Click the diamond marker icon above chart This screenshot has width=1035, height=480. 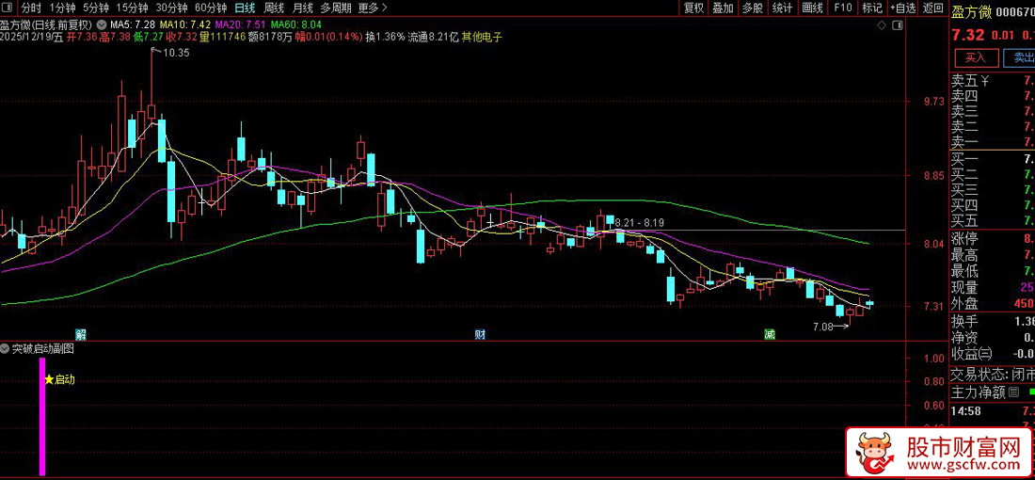[882, 25]
